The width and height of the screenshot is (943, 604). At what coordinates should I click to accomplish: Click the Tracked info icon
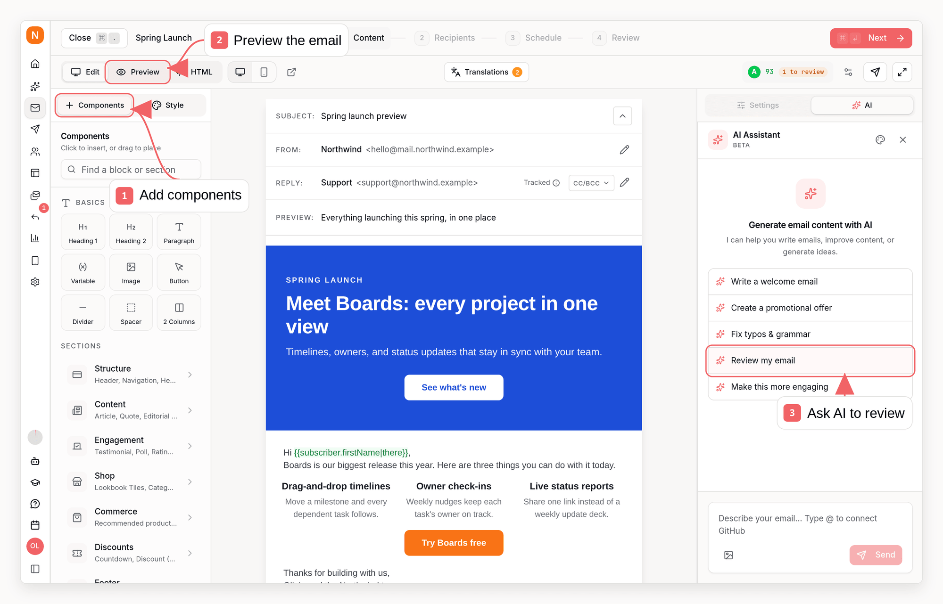pos(556,183)
